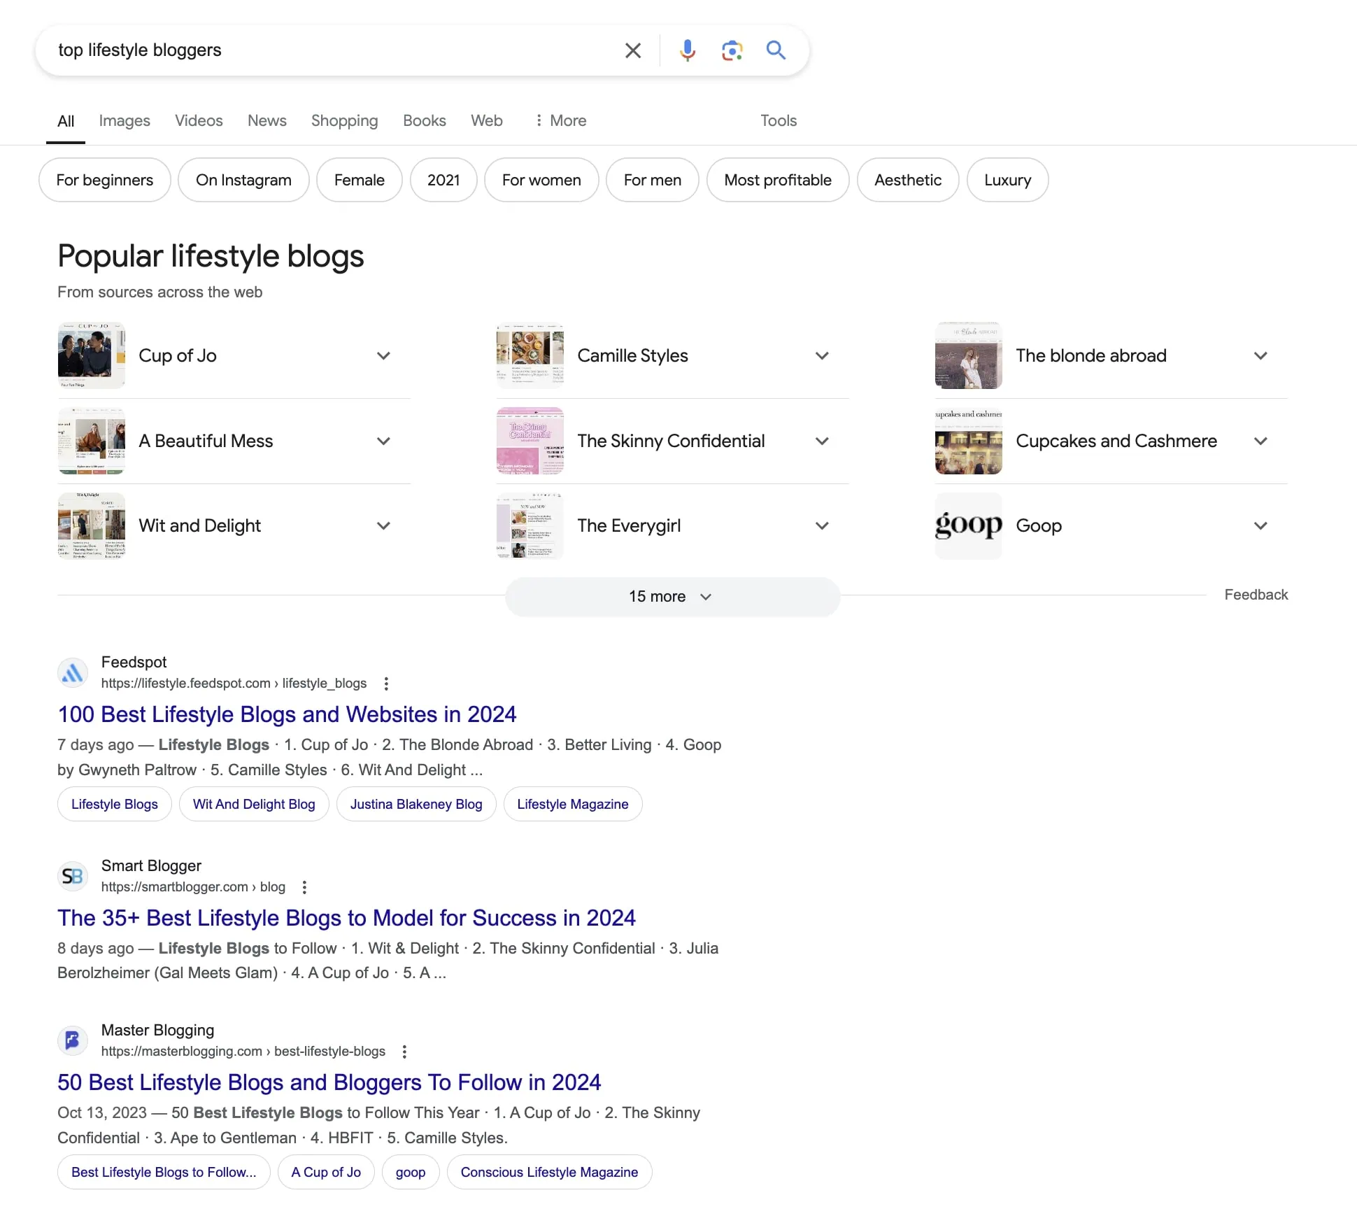Switch to the Shopping tab

[x=344, y=120]
